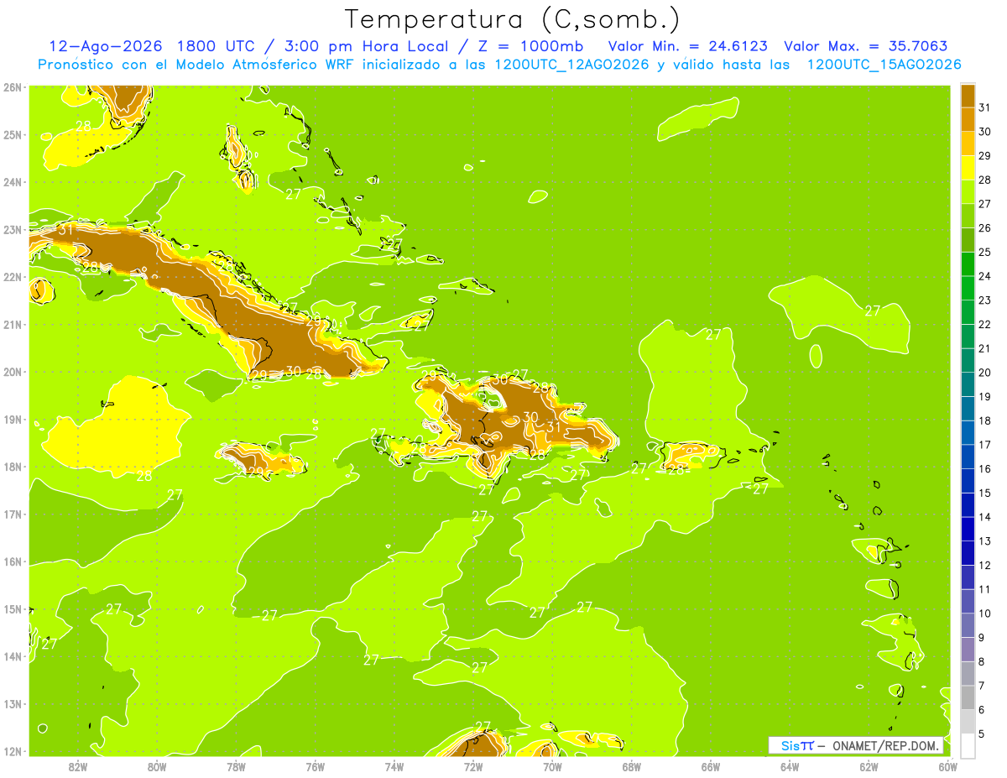The height and width of the screenshot is (778, 1007).
Task: Click the 28 contour label near 25N 82W
Action: [83, 126]
